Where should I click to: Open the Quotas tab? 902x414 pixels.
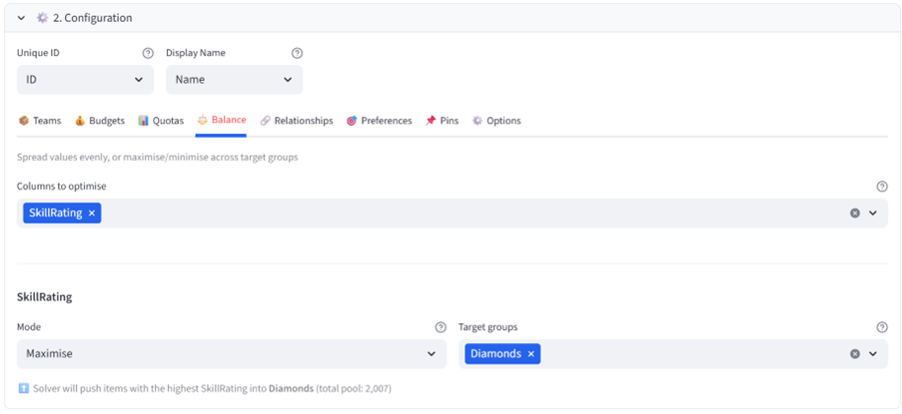click(161, 121)
